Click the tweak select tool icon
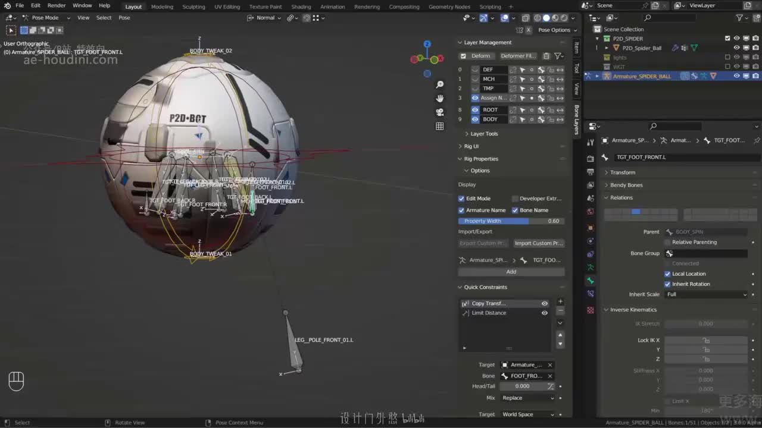Screen dimensions: 762x428 pos(11,30)
